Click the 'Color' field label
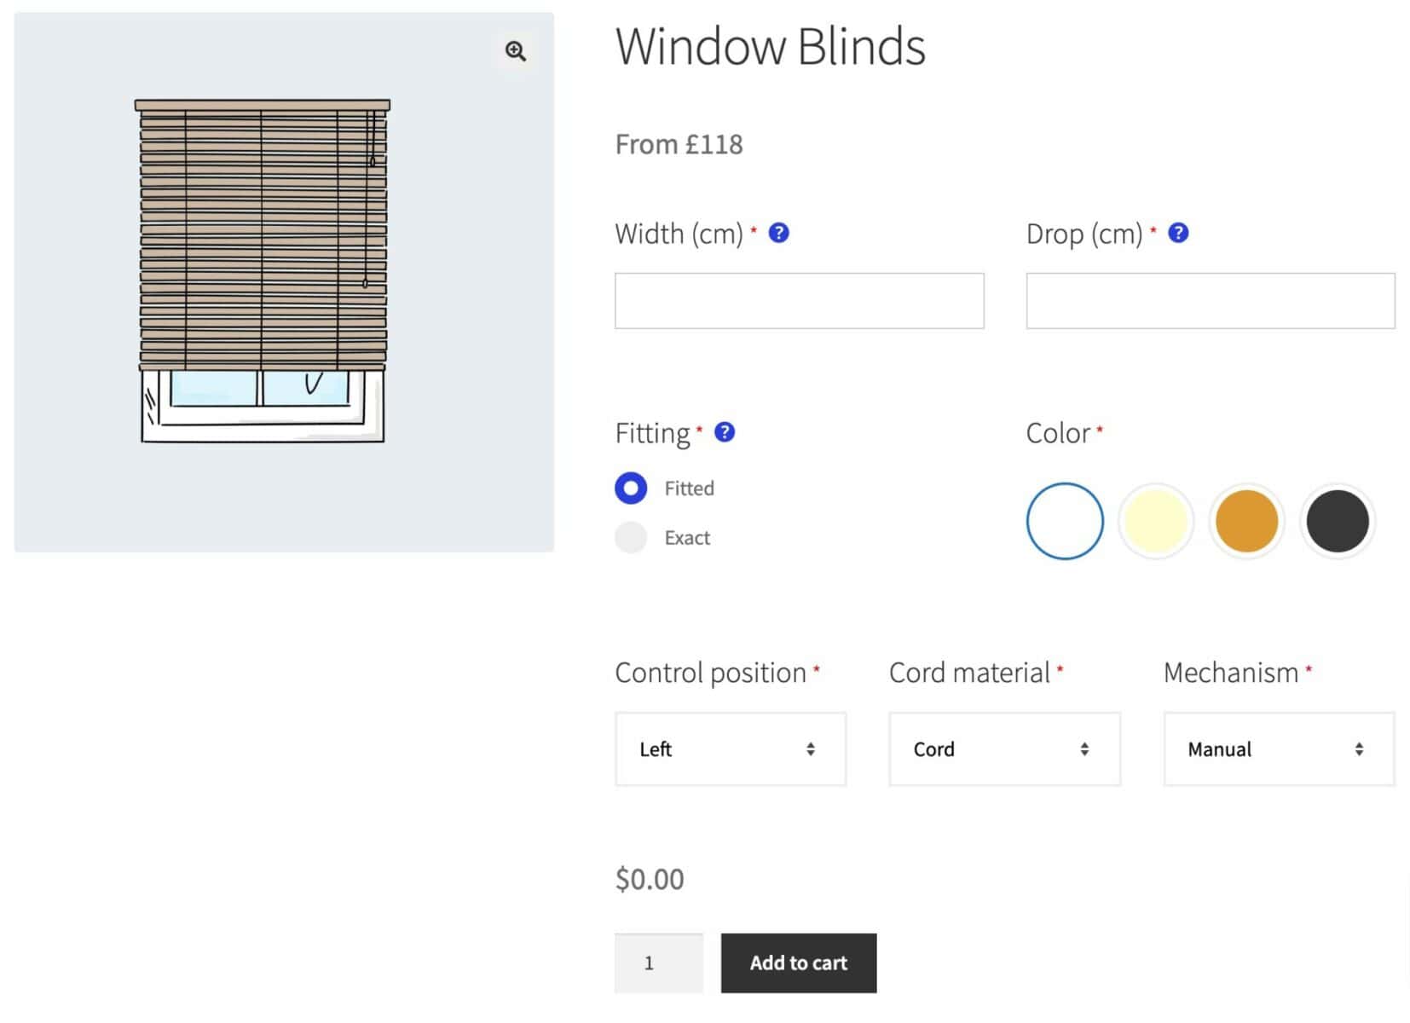1410x1023 pixels. [1058, 433]
